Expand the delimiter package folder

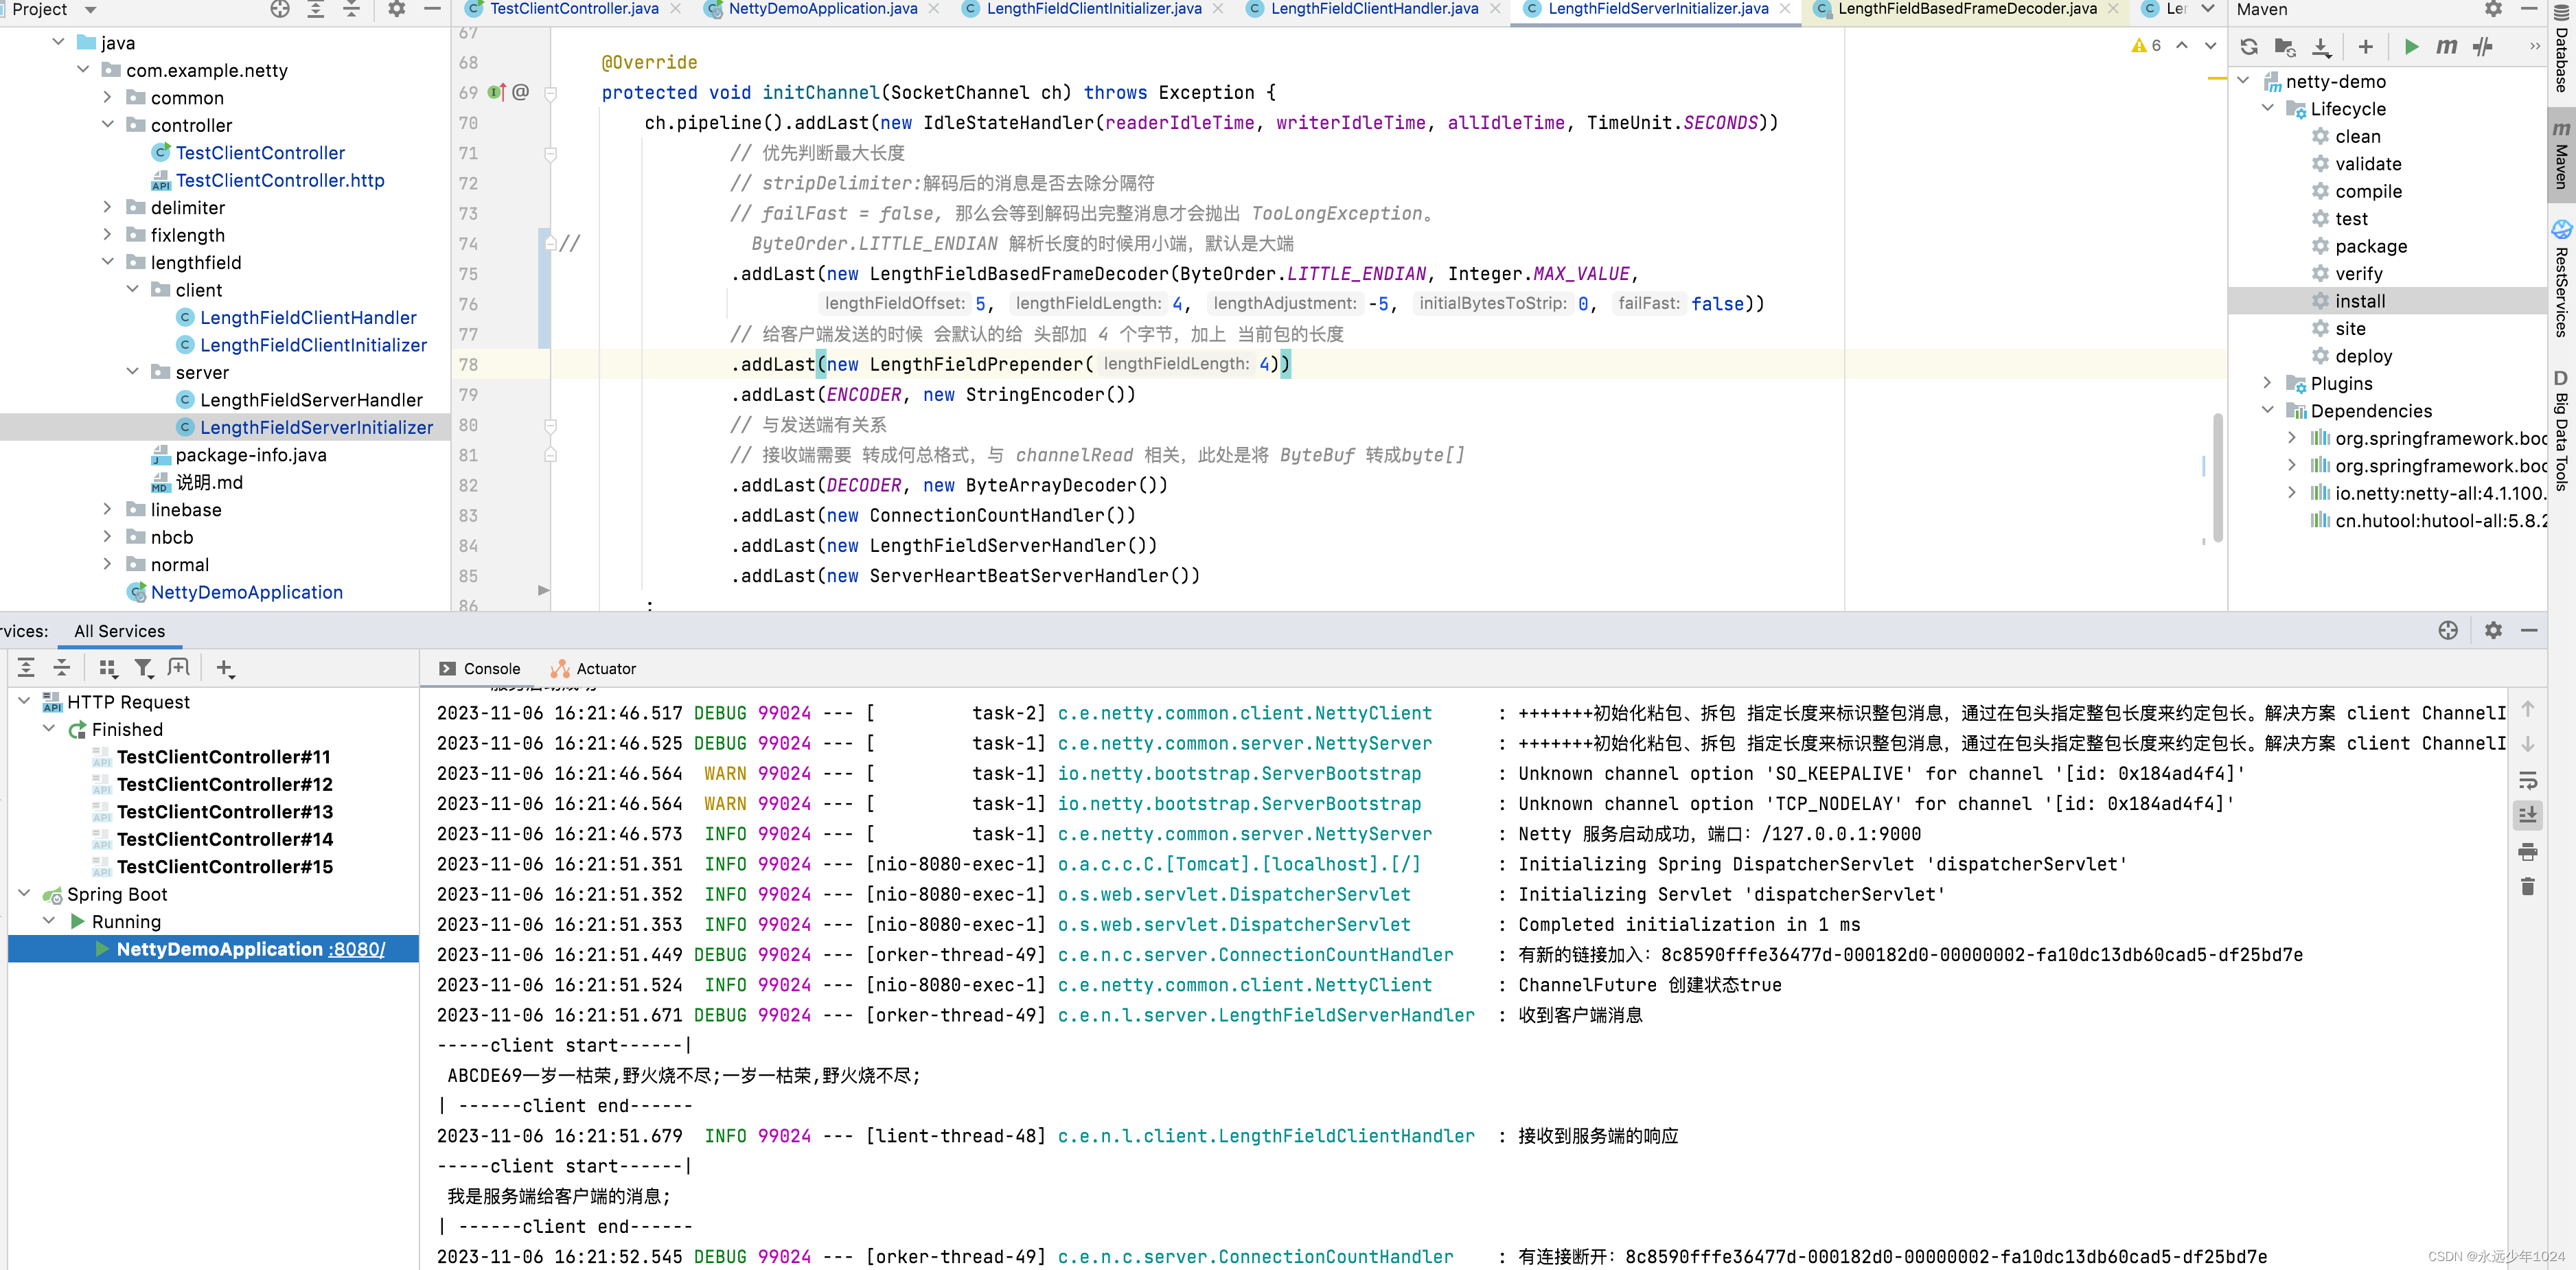(x=108, y=207)
